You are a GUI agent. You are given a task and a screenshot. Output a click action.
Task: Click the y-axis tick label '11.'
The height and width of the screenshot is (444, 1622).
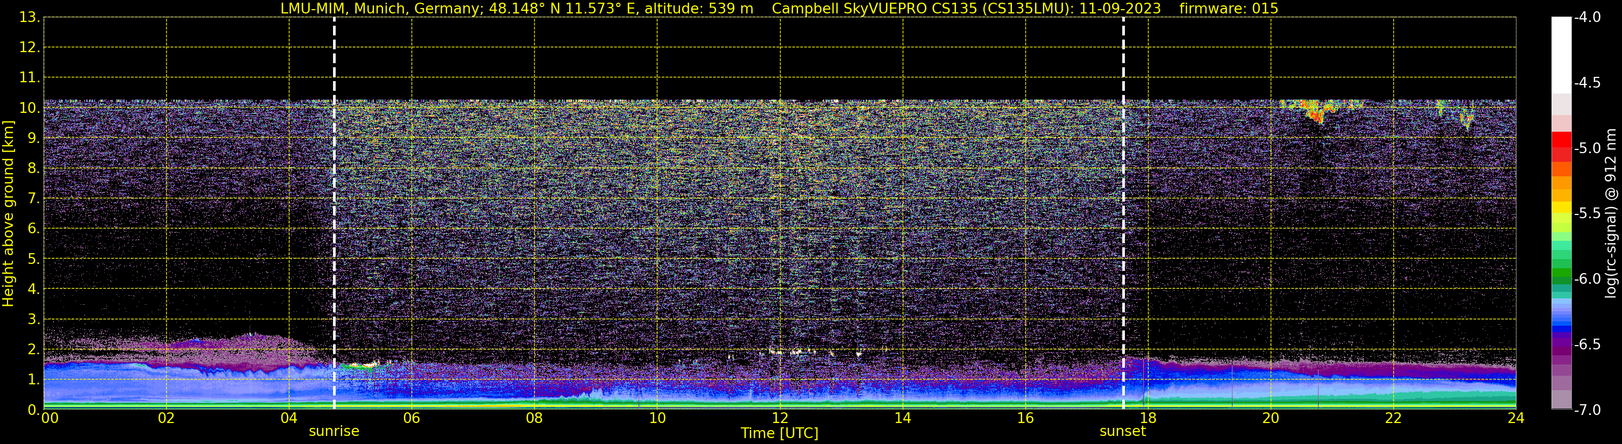(30, 78)
